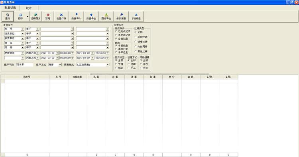Click the 打印 printer icon
Viewport: 299px width, 157px height.
click(x=20, y=15)
